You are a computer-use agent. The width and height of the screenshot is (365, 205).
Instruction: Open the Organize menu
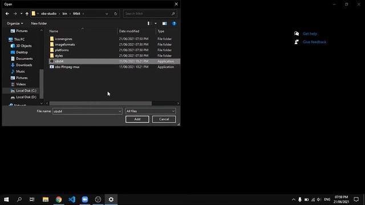(x=15, y=23)
